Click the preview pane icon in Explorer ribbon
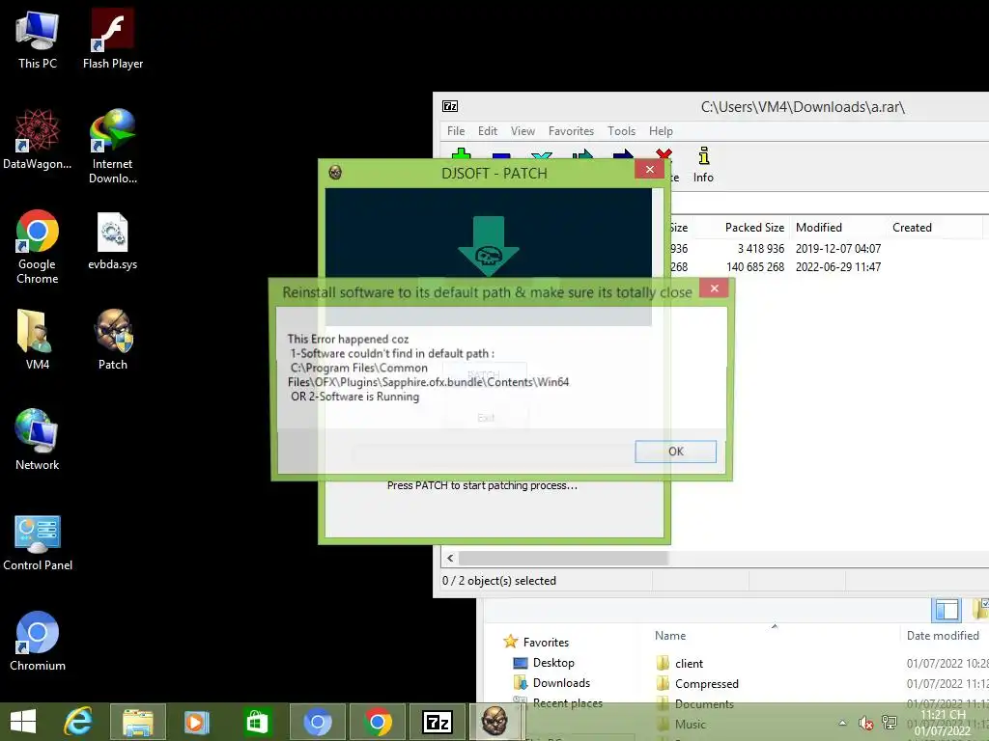This screenshot has height=741, width=989. [947, 610]
